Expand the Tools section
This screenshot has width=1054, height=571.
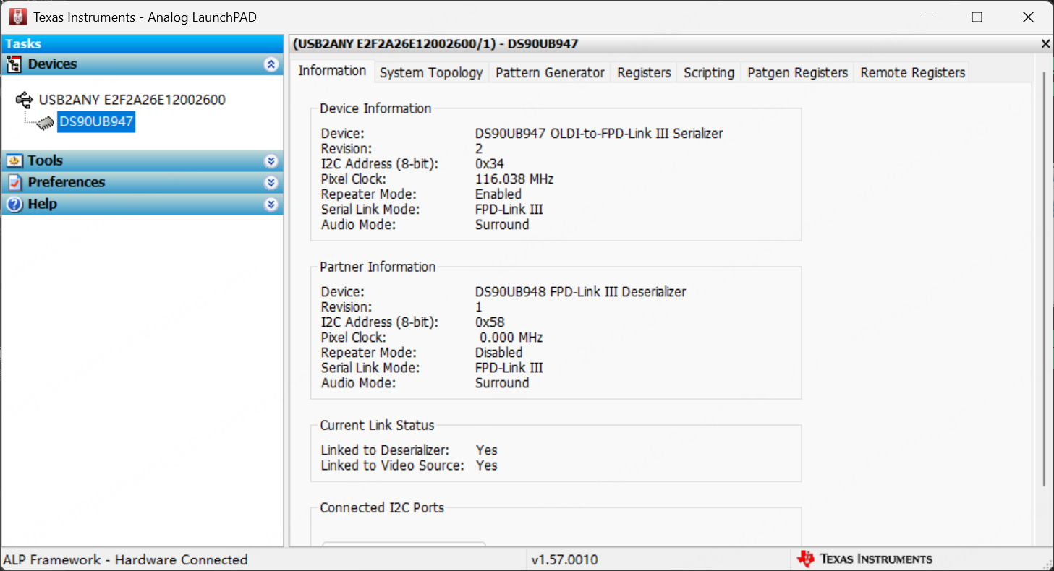coord(271,160)
